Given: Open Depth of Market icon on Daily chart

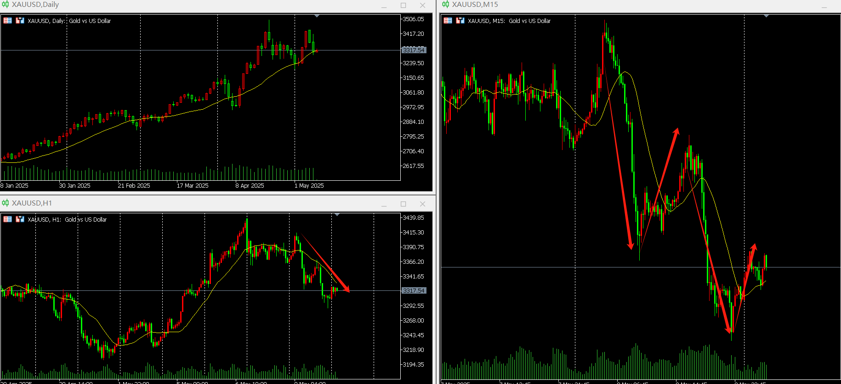Looking at the screenshot, I should click(x=20, y=21).
